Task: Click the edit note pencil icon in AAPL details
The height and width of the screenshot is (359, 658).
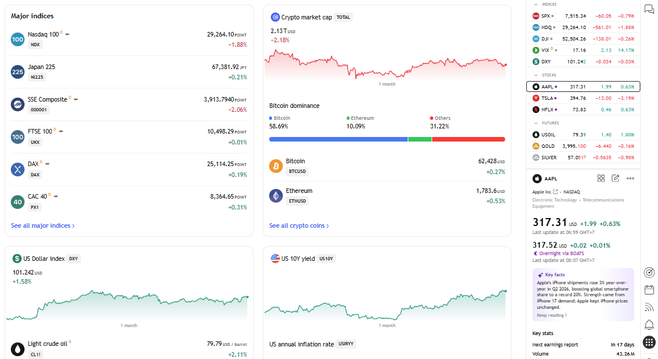Action: point(616,179)
